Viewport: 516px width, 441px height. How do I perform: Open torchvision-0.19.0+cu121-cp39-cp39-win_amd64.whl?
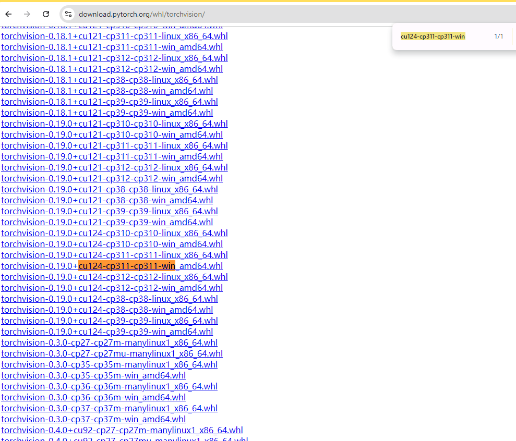107,222
